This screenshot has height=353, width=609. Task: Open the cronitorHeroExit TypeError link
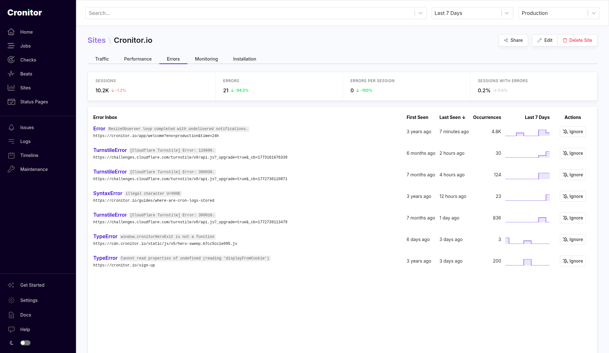pos(105,236)
